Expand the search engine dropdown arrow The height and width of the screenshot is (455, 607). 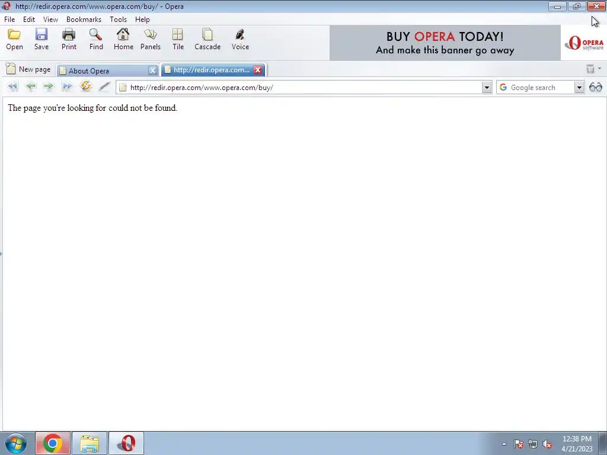[x=579, y=88]
